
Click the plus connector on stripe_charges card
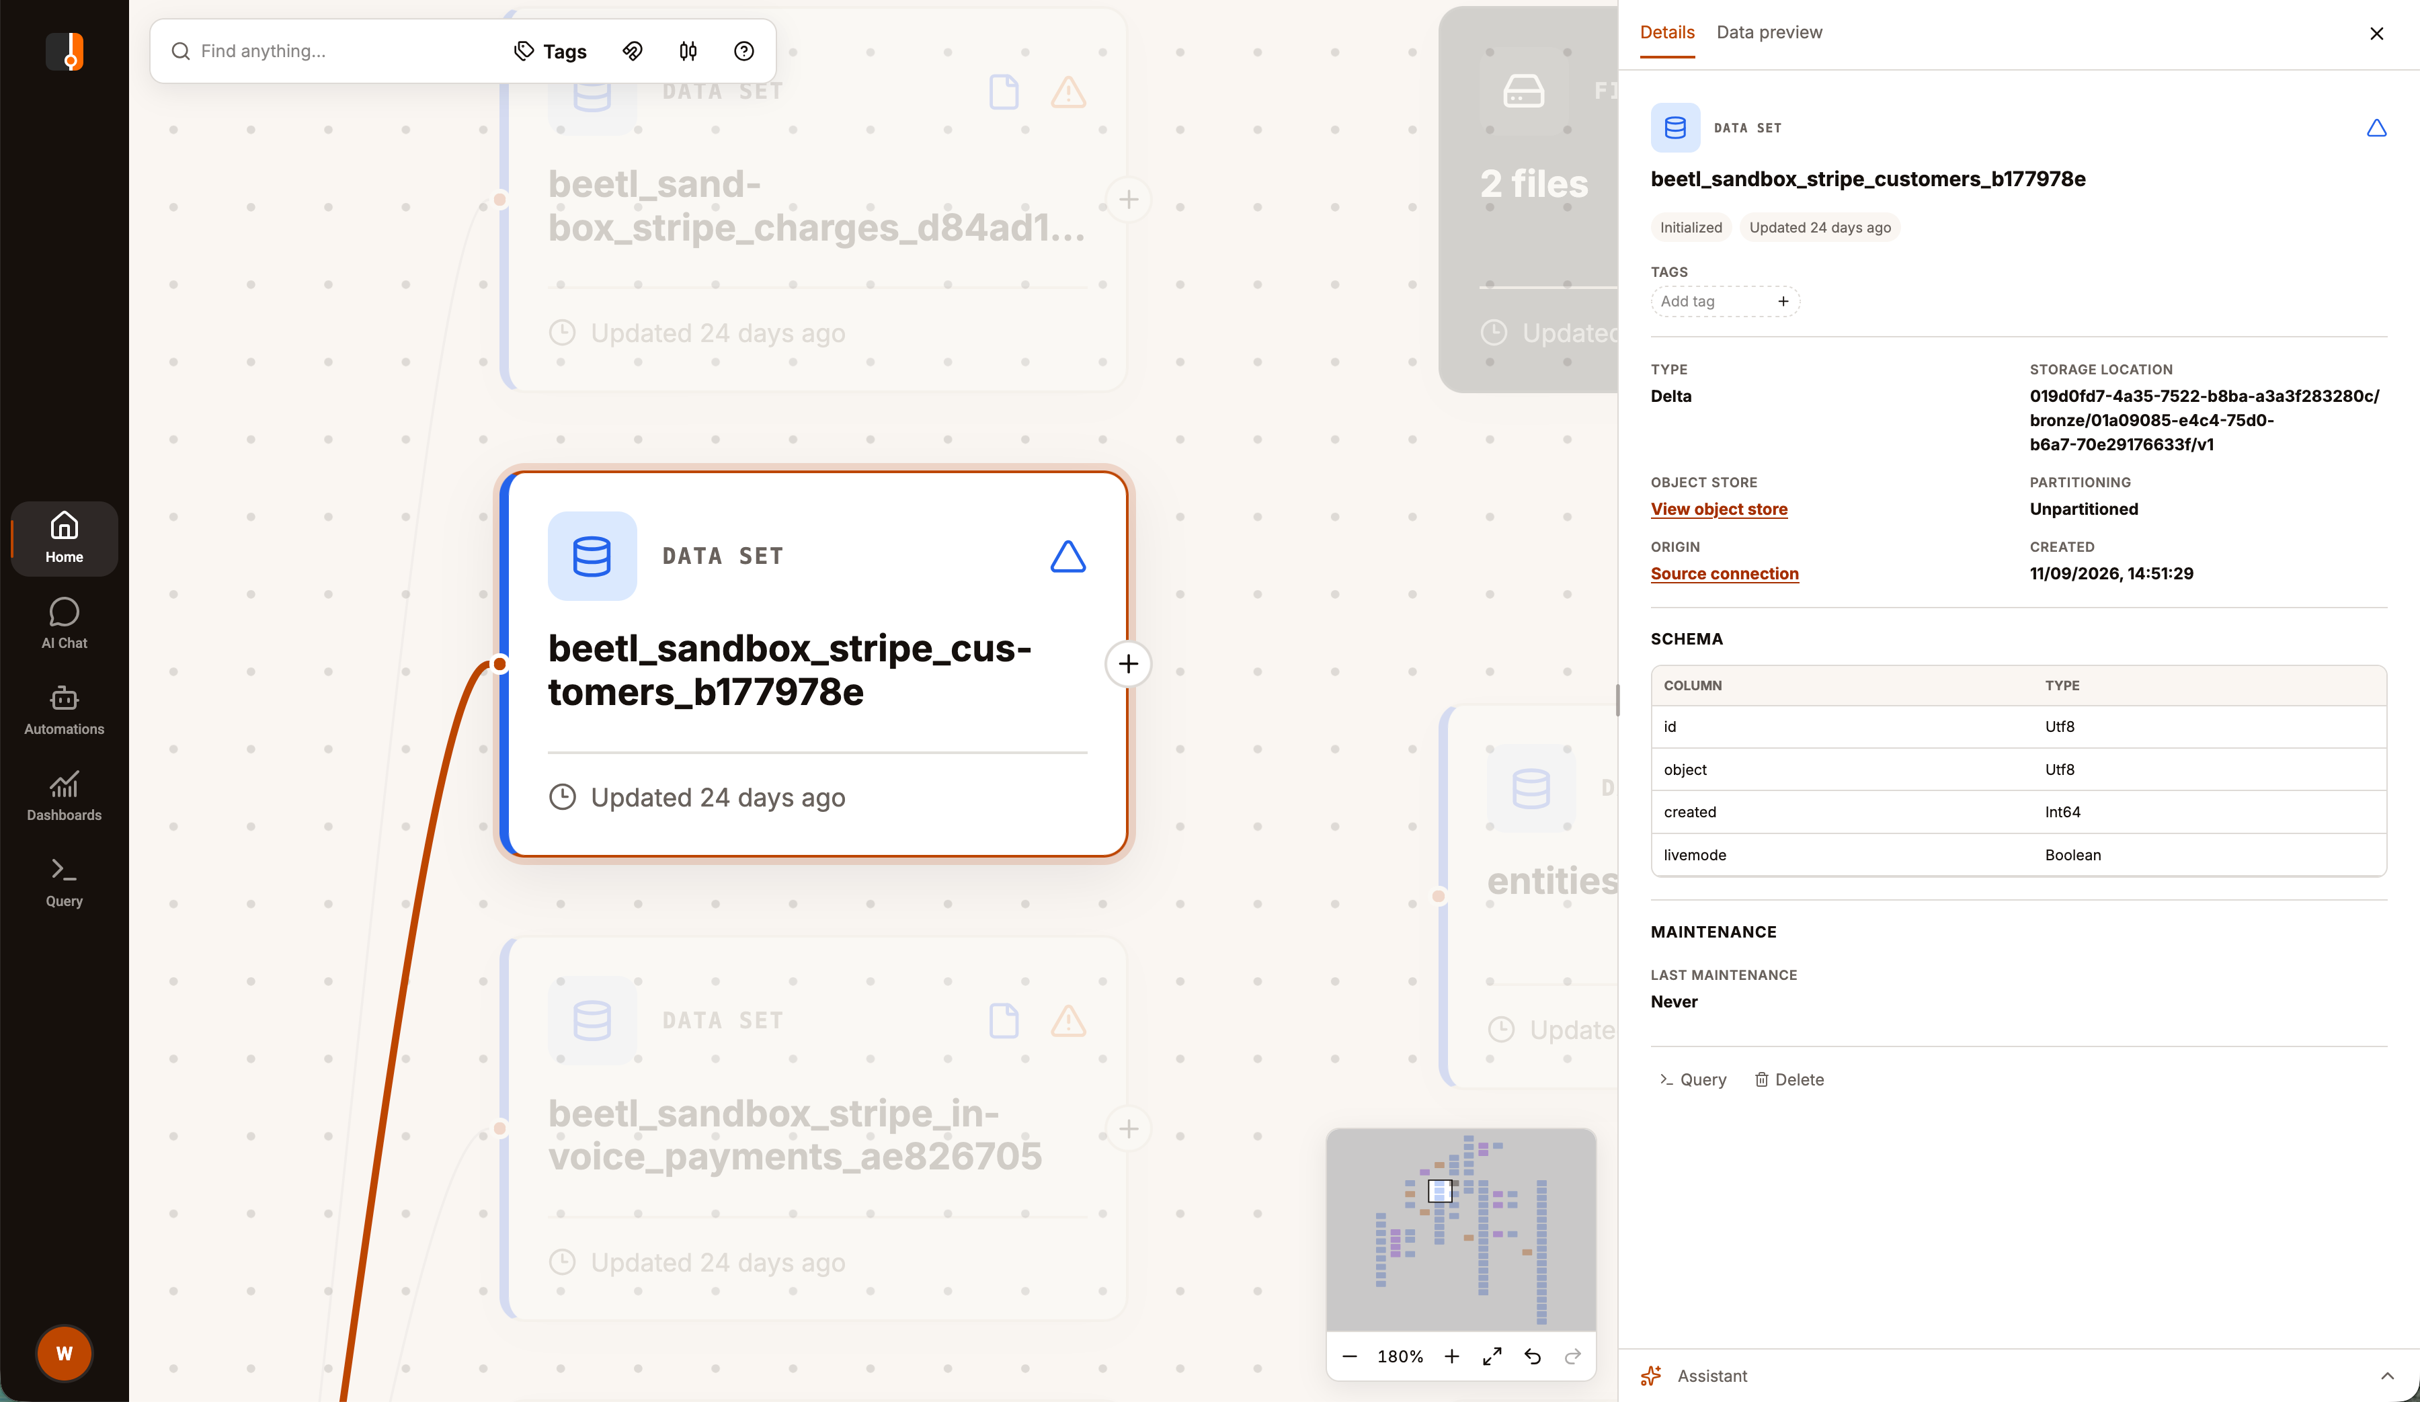(1129, 200)
